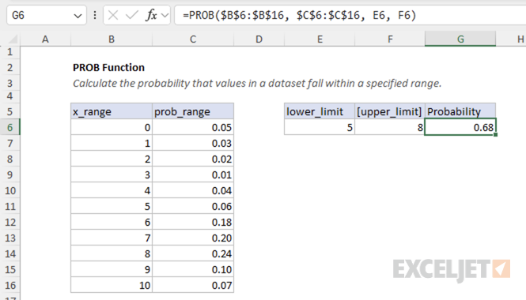The height and width of the screenshot is (300, 526).
Task: Select row 5 header
Action: pos(10,111)
